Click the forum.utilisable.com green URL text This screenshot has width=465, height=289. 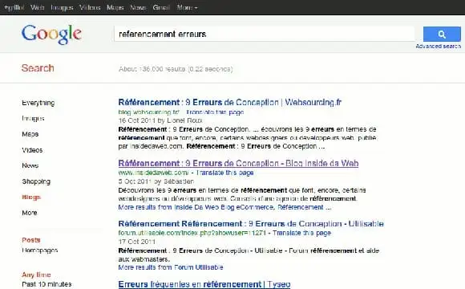[x=192, y=233]
